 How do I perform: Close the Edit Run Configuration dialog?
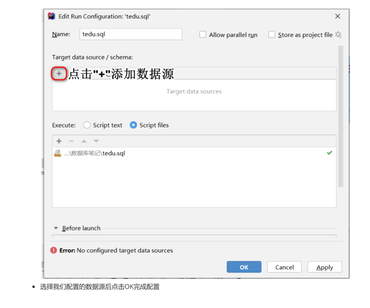click(338, 16)
